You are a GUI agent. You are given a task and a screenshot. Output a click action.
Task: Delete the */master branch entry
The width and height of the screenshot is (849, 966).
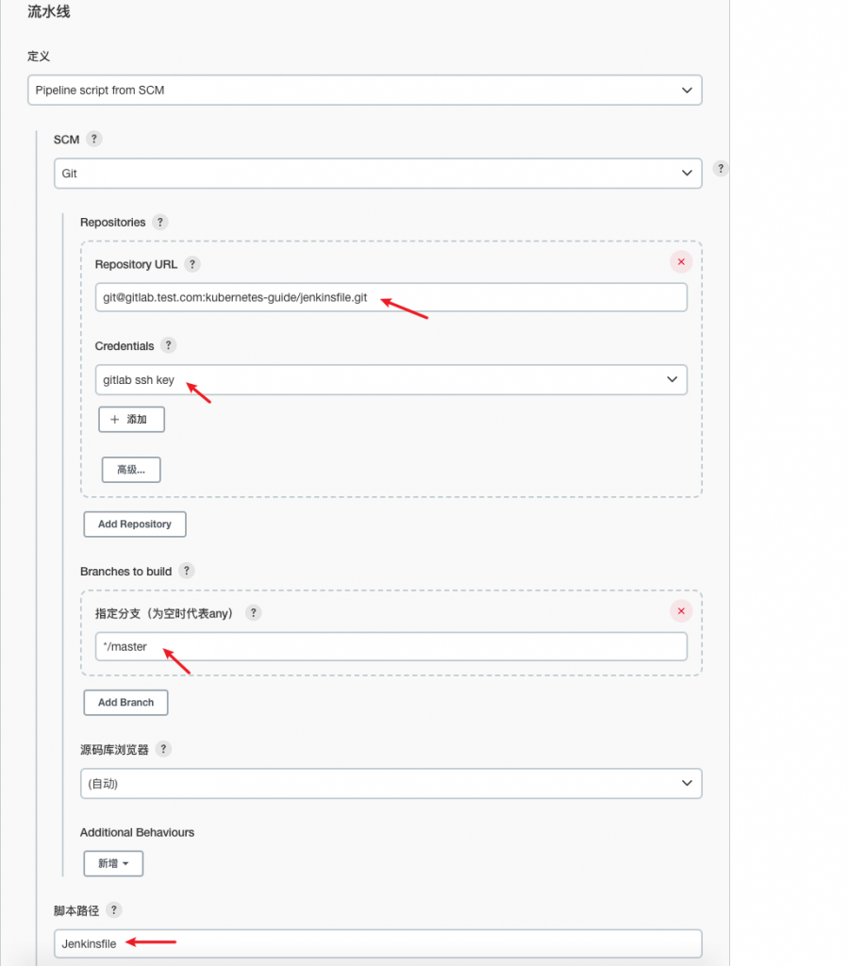pyautogui.click(x=681, y=611)
